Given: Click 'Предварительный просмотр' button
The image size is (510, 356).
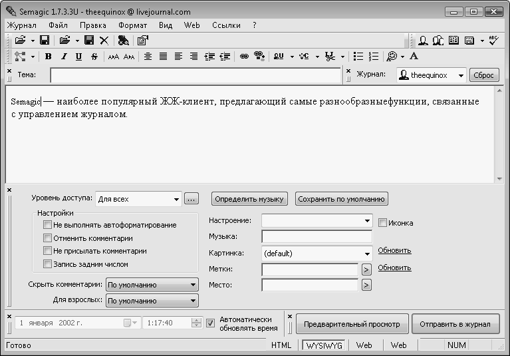Looking at the screenshot, I should pyautogui.click(x=352, y=324).
